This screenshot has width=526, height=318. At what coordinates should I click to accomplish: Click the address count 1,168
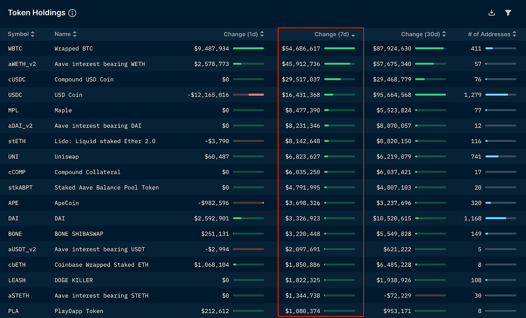(473, 218)
